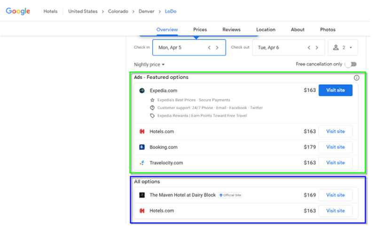Toggle Free cancellation only switch
Screen dimensions: 376x235
pos(351,64)
